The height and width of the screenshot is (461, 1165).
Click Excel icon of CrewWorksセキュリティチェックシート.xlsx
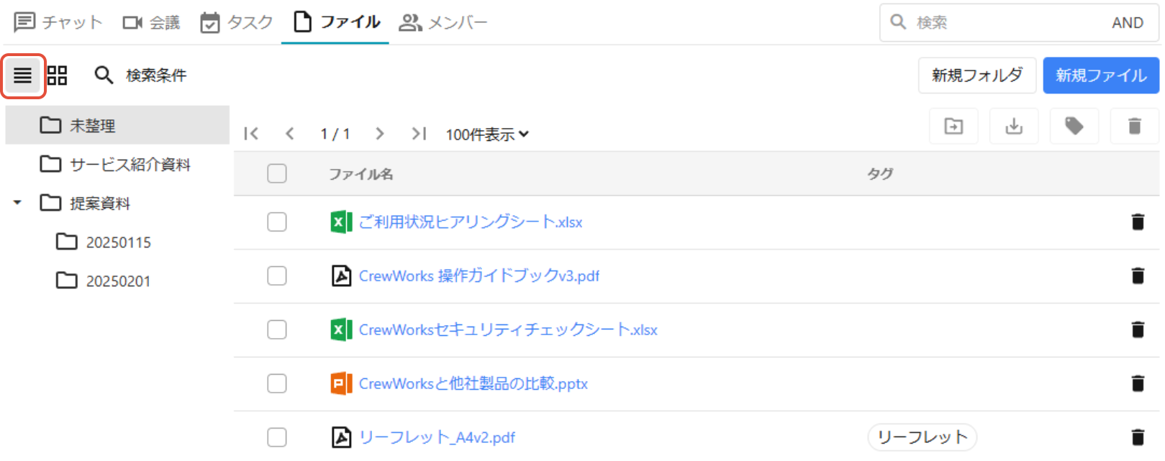pyautogui.click(x=341, y=330)
